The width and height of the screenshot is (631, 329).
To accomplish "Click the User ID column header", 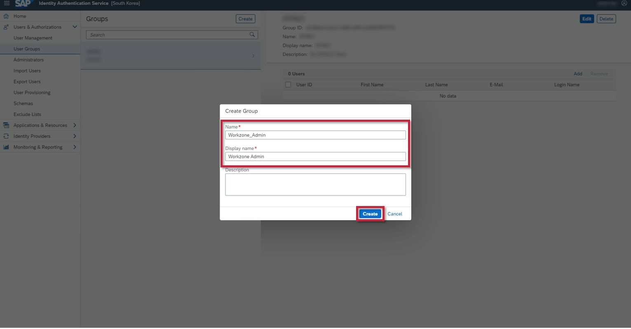I will (304, 85).
